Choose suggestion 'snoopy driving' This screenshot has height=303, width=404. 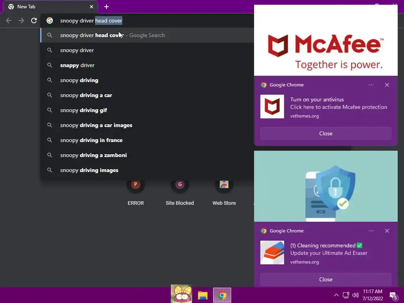(x=147, y=80)
